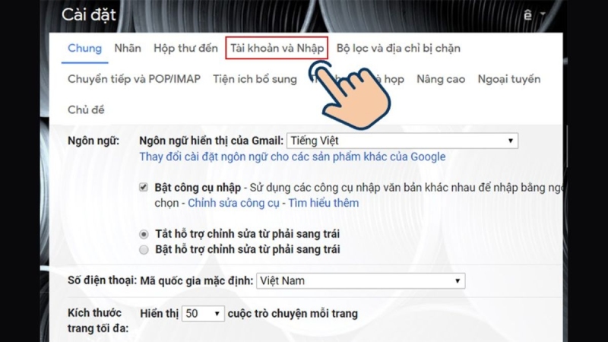This screenshot has width=608, height=342.
Task: Toggle Bật công cụ nhập checkbox
Action: (144, 187)
